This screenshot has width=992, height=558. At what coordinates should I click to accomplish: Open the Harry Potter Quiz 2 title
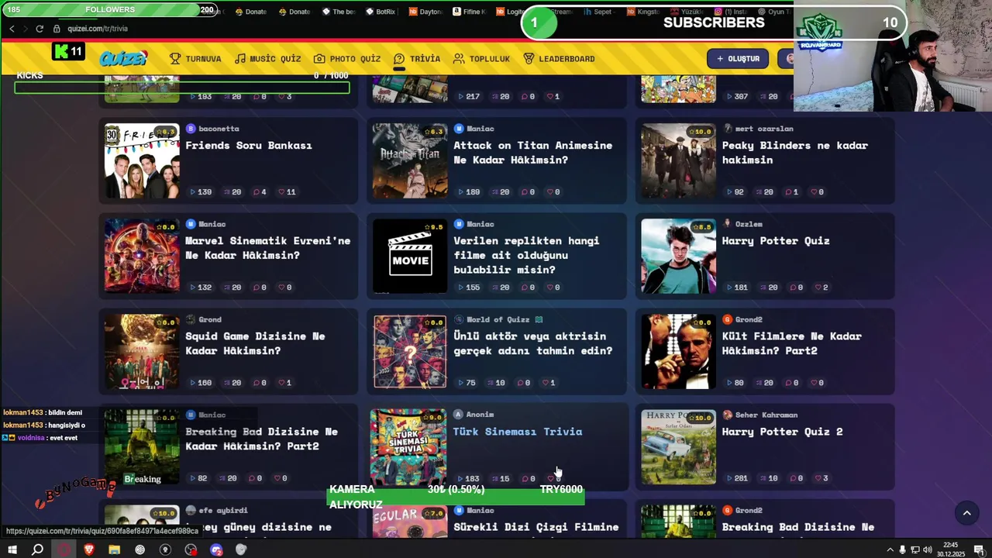point(782,432)
